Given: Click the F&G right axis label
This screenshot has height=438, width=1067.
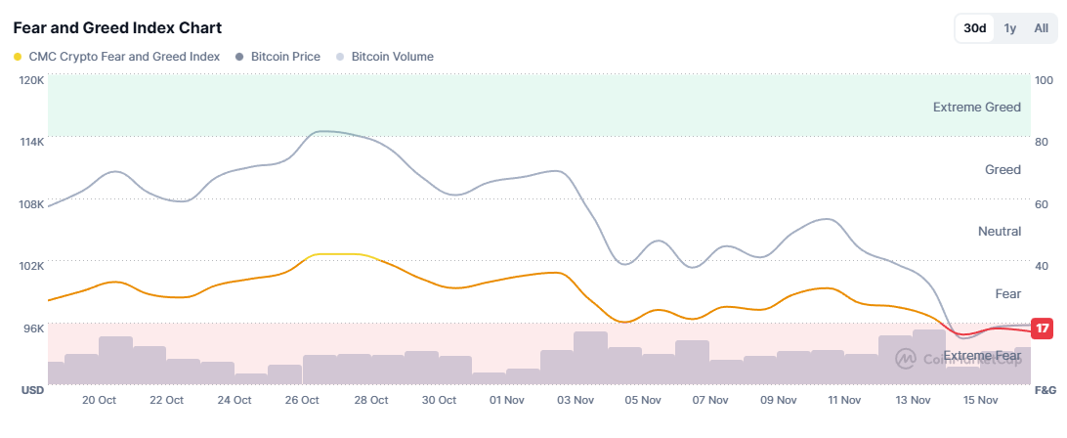Looking at the screenshot, I should [x=1044, y=390].
